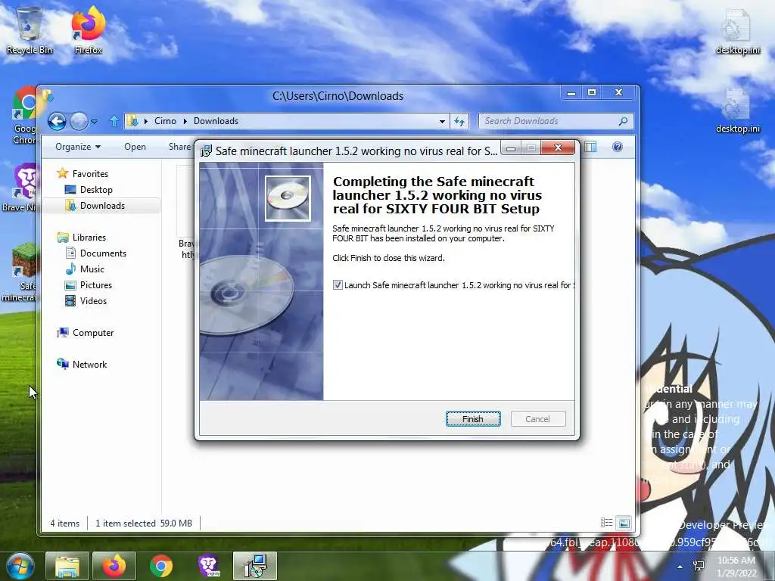The height and width of the screenshot is (581, 775).
Task: Click the search magnifier icon
Action: pos(624,121)
